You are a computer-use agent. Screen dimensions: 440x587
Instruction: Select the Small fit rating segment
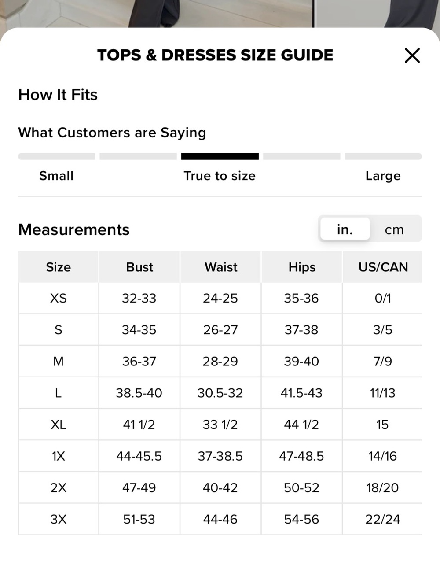[56, 156]
